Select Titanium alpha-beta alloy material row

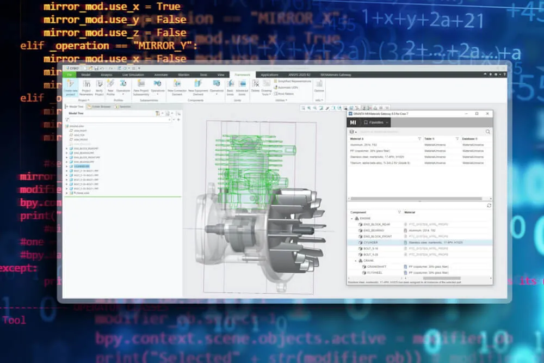(x=381, y=163)
